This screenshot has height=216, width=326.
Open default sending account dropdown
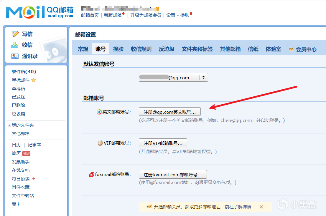(x=173, y=77)
